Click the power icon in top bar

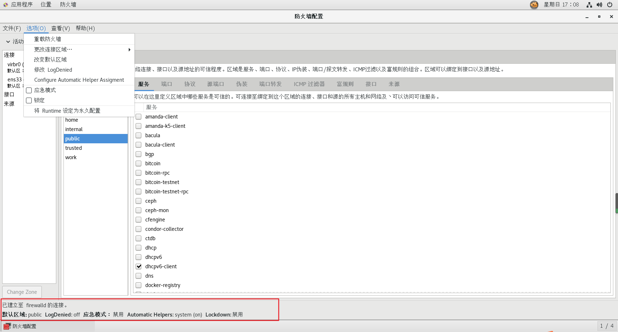(x=610, y=5)
